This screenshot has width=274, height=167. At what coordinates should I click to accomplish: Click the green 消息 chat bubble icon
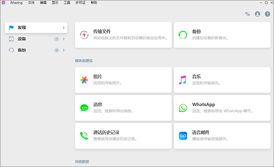pyautogui.click(x=84, y=108)
